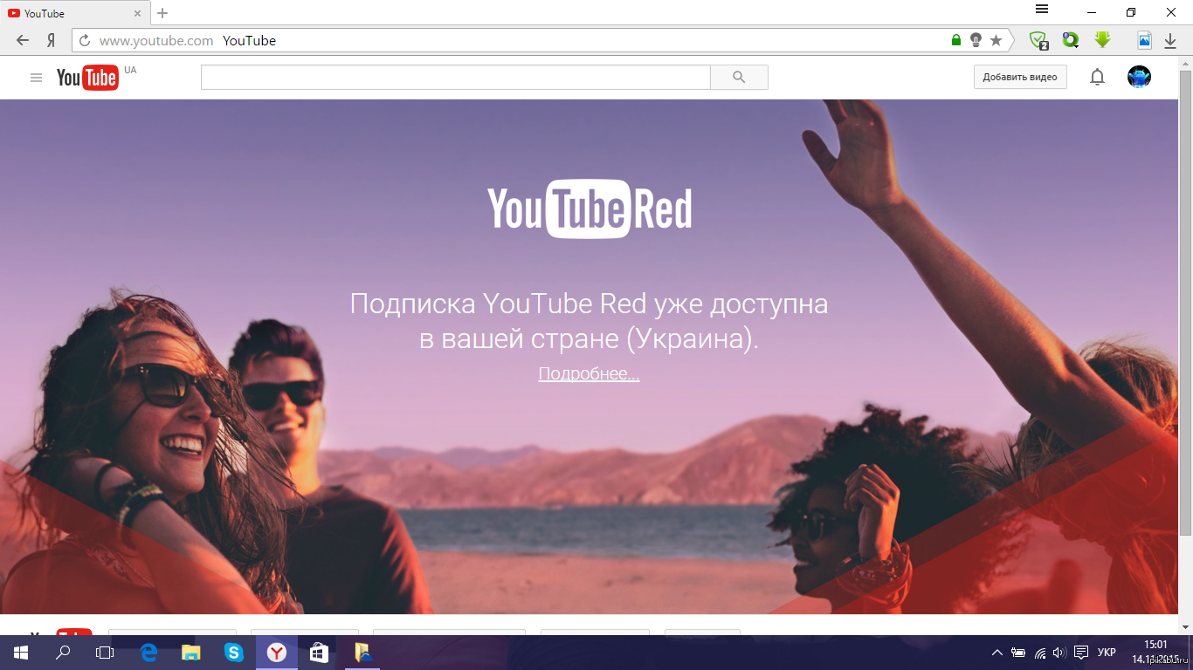Open the folder window on the taskbar

(362, 652)
